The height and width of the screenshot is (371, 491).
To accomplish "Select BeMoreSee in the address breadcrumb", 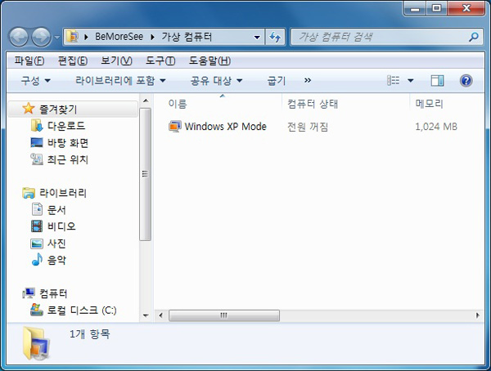I will click(119, 37).
